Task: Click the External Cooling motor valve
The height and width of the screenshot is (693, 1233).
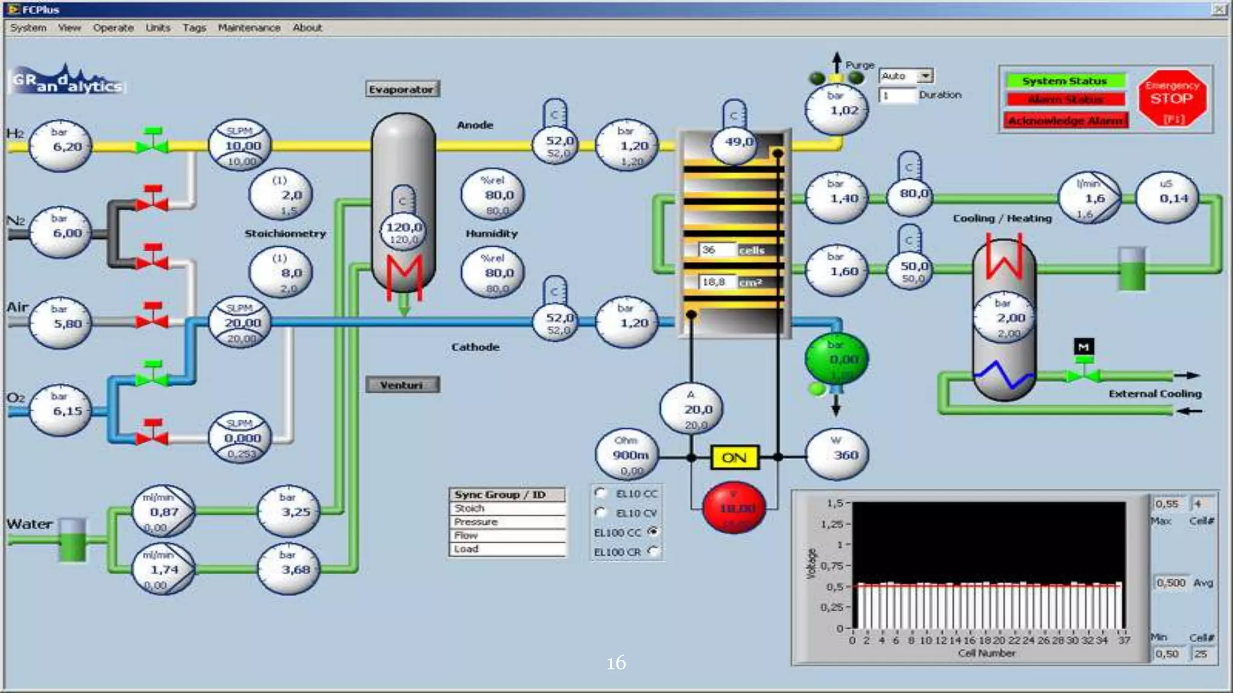Action: [1084, 375]
